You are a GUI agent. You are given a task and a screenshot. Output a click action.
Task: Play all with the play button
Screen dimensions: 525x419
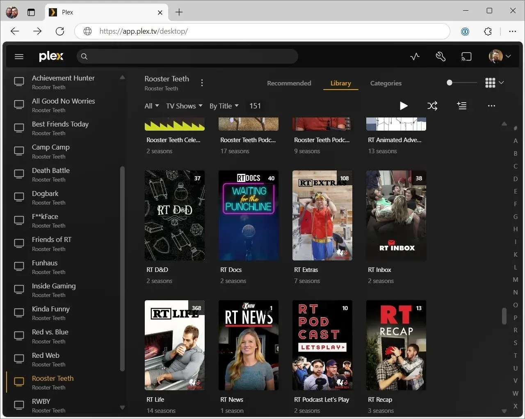[404, 106]
